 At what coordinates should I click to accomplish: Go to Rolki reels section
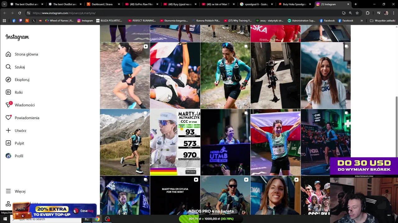[x=14, y=92]
